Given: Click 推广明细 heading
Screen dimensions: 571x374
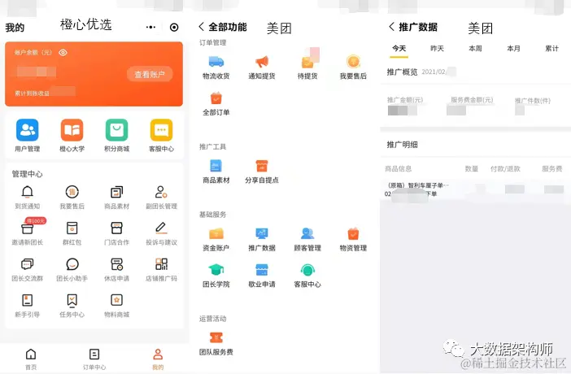Looking at the screenshot, I should coord(403,145).
